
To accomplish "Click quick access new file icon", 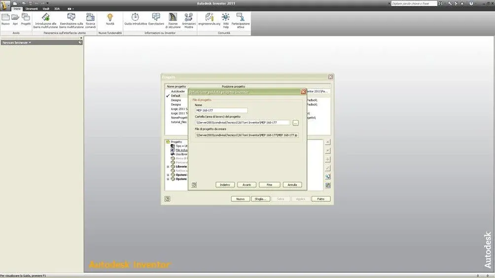I will pos(15,3).
